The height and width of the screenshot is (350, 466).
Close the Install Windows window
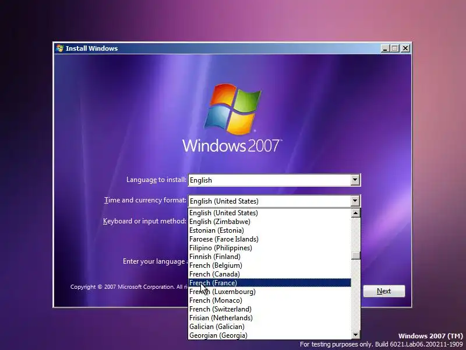point(405,48)
